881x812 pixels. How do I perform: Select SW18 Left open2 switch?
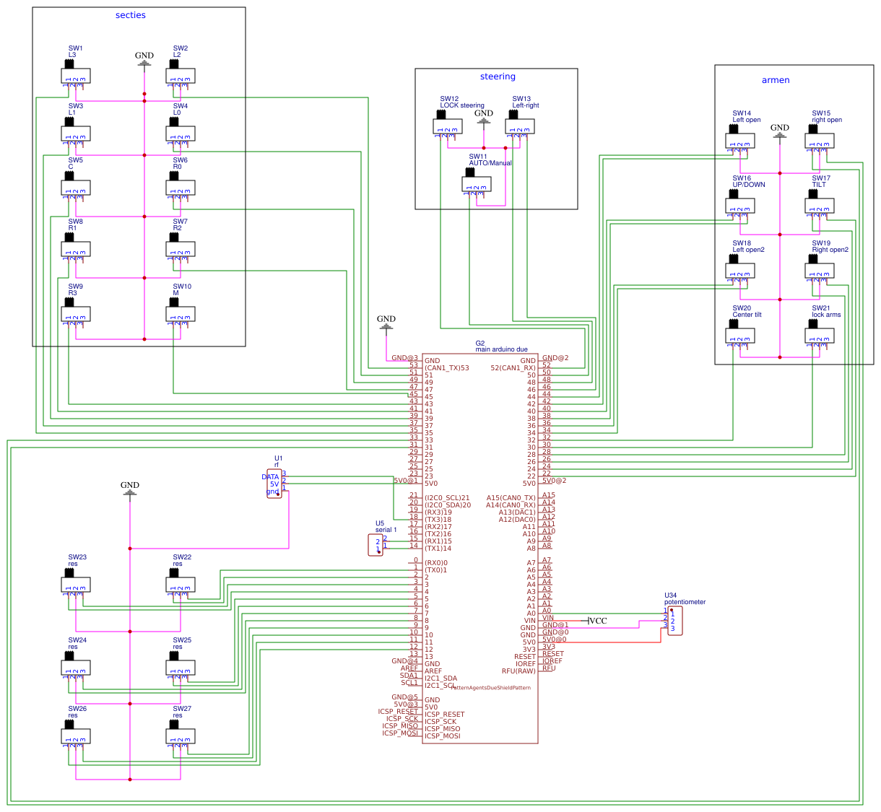pos(740,269)
